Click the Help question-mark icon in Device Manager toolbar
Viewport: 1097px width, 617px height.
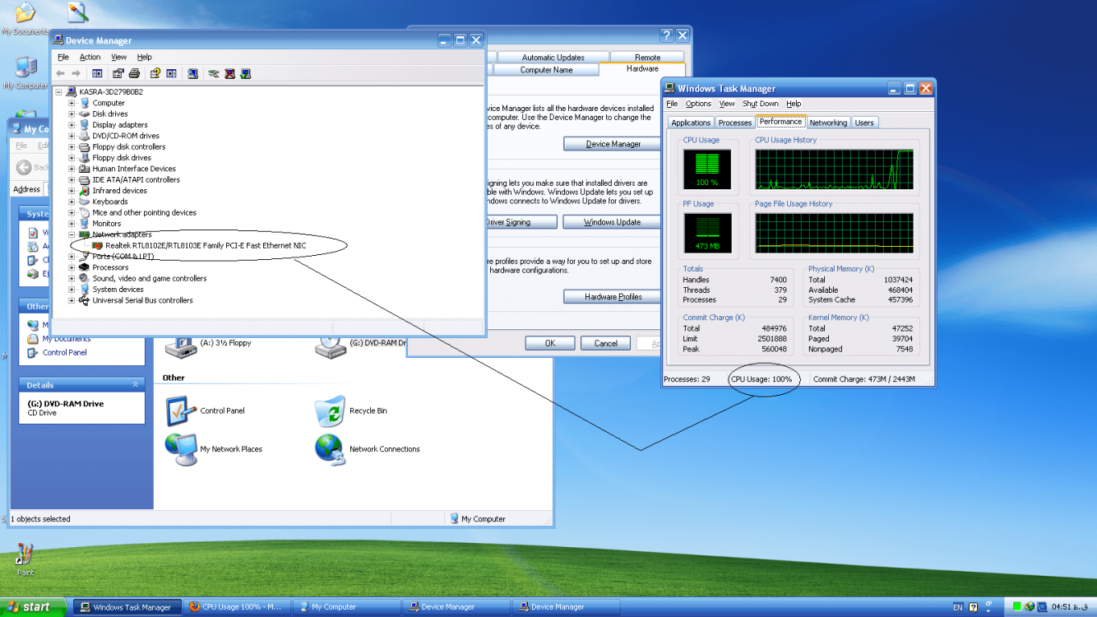pyautogui.click(x=155, y=73)
